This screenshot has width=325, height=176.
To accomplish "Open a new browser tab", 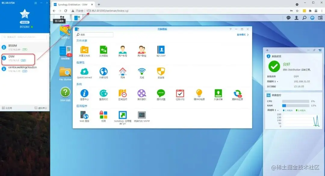I will (x=99, y=4).
